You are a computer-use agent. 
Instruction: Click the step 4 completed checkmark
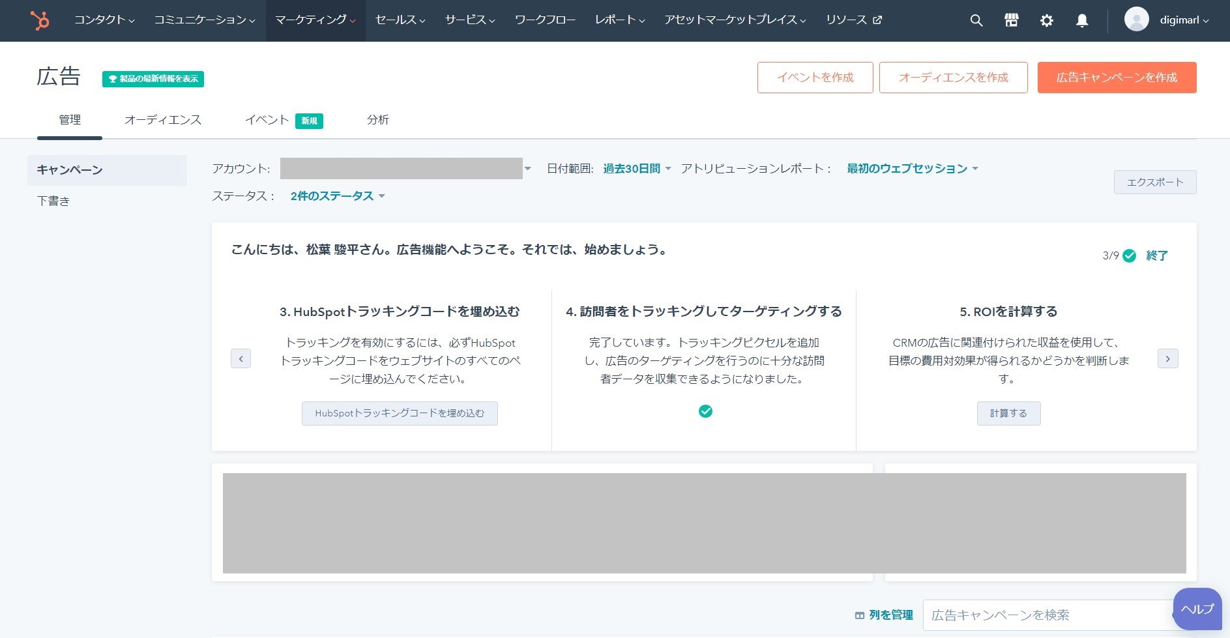coord(705,411)
